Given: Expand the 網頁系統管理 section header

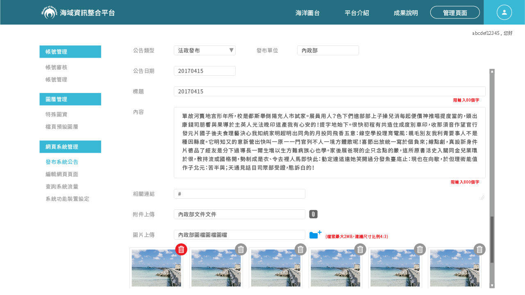Looking at the screenshot, I should pyautogui.click(x=70, y=147).
